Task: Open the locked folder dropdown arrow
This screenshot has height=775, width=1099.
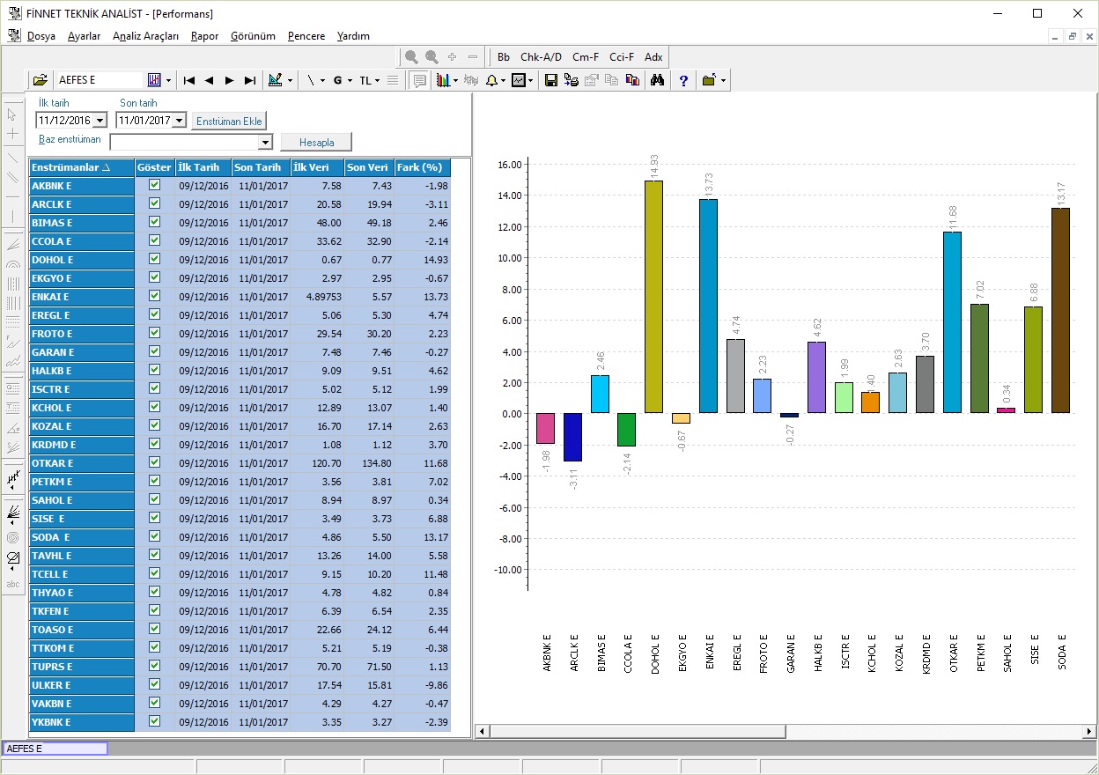Action: point(723,80)
